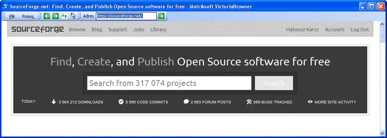Image resolution: width=387 pixels, height=138 pixels.
Task: Click the refresh page icon
Action: pyautogui.click(x=64, y=16)
